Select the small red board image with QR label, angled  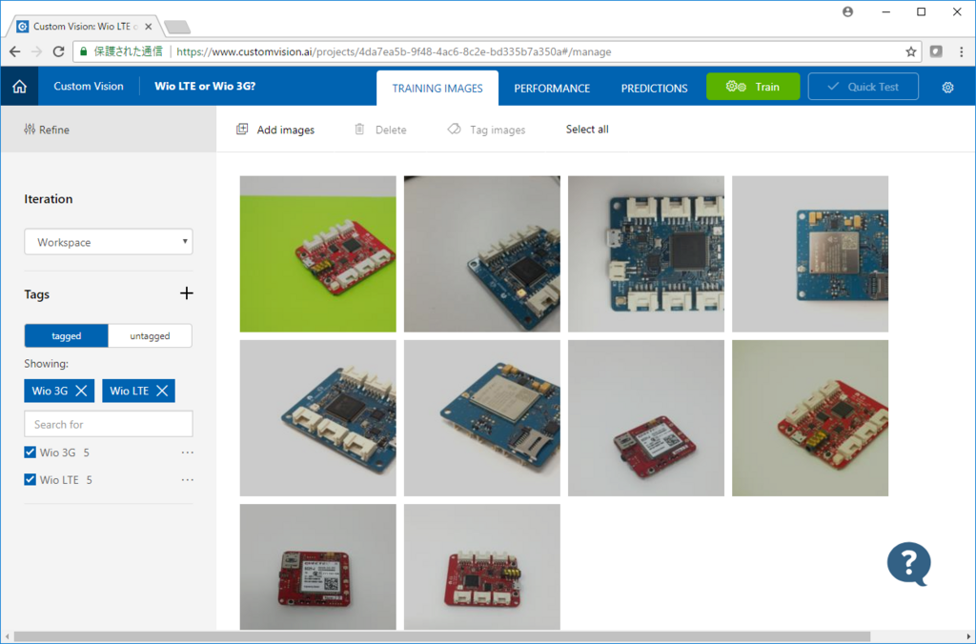point(646,418)
